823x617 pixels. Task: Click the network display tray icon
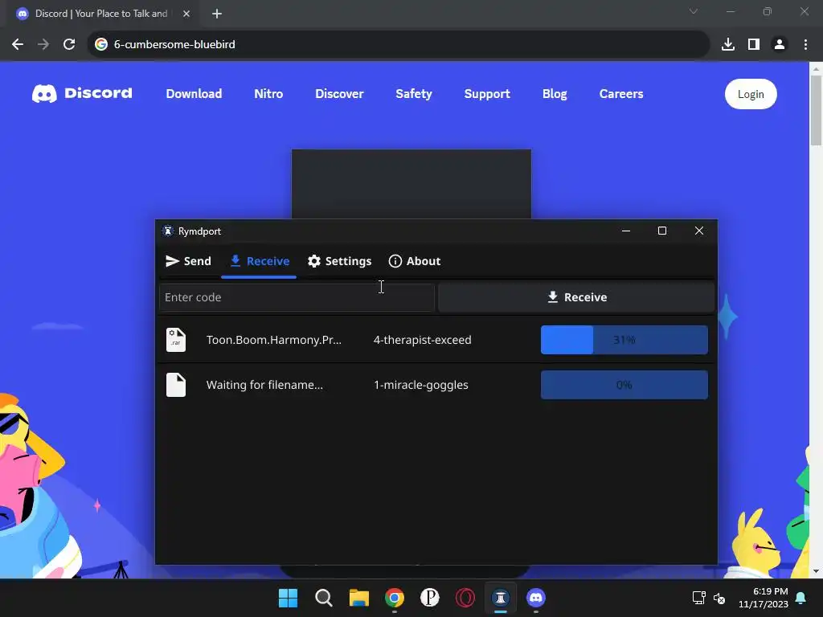698,598
